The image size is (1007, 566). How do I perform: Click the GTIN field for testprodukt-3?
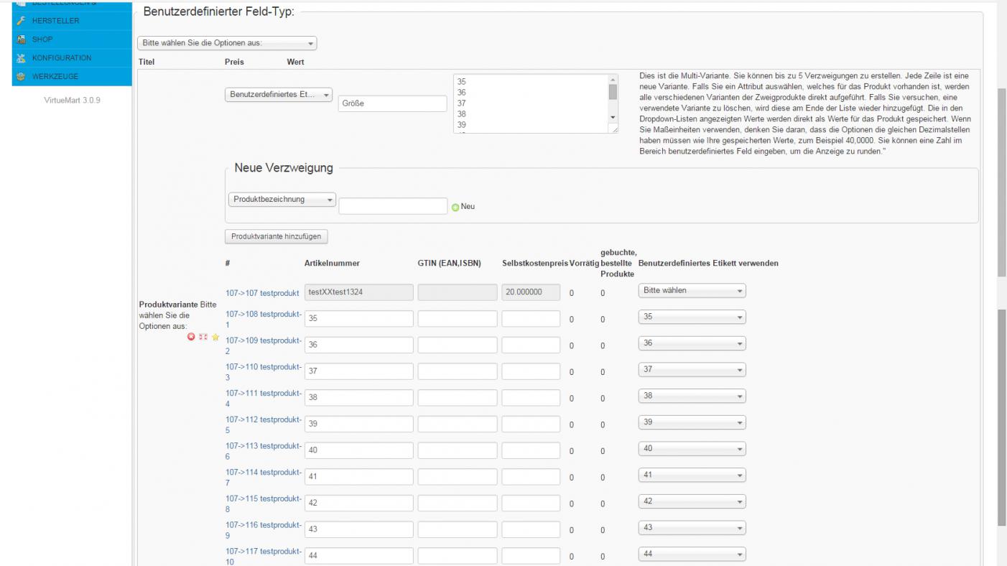coord(457,371)
